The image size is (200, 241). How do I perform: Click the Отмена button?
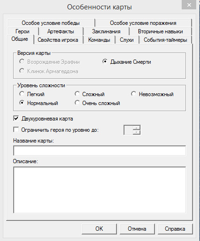137,229
